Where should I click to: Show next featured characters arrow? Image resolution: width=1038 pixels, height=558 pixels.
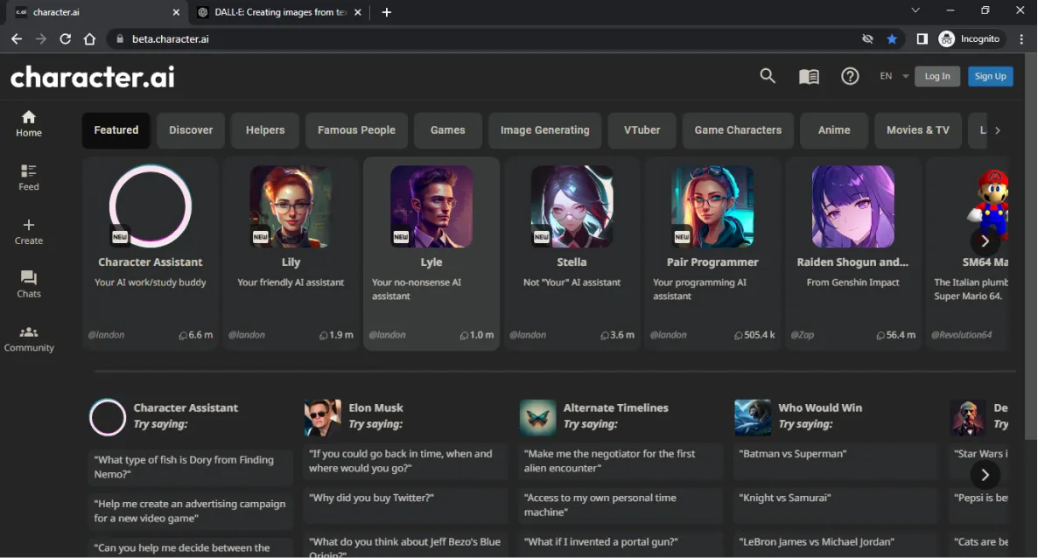click(x=985, y=241)
